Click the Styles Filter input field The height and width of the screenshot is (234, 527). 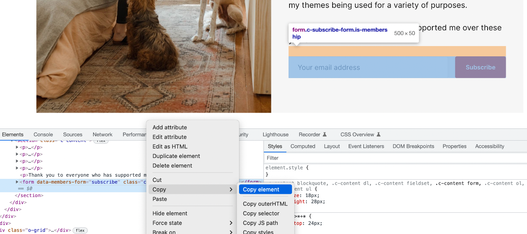click(x=395, y=158)
